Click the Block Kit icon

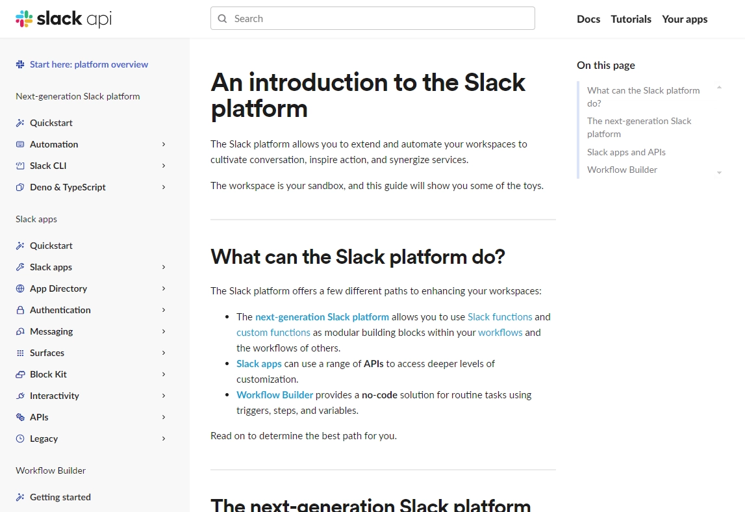pos(20,374)
